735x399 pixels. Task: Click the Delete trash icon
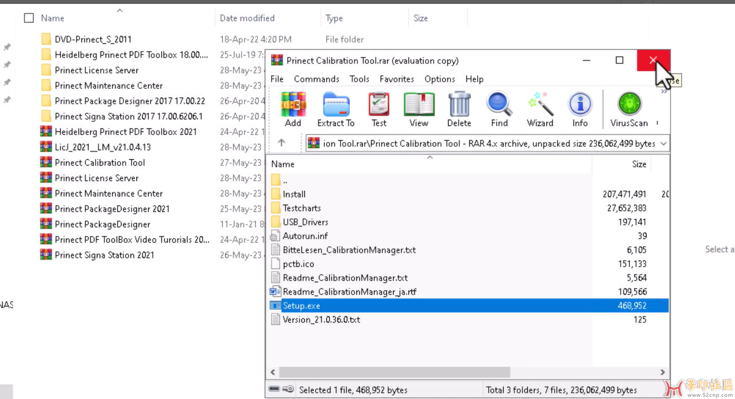(459, 109)
